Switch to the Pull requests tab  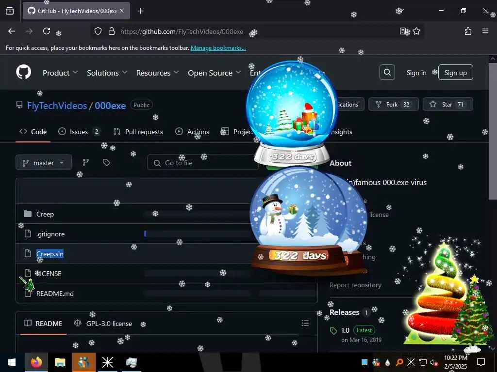[138, 132]
